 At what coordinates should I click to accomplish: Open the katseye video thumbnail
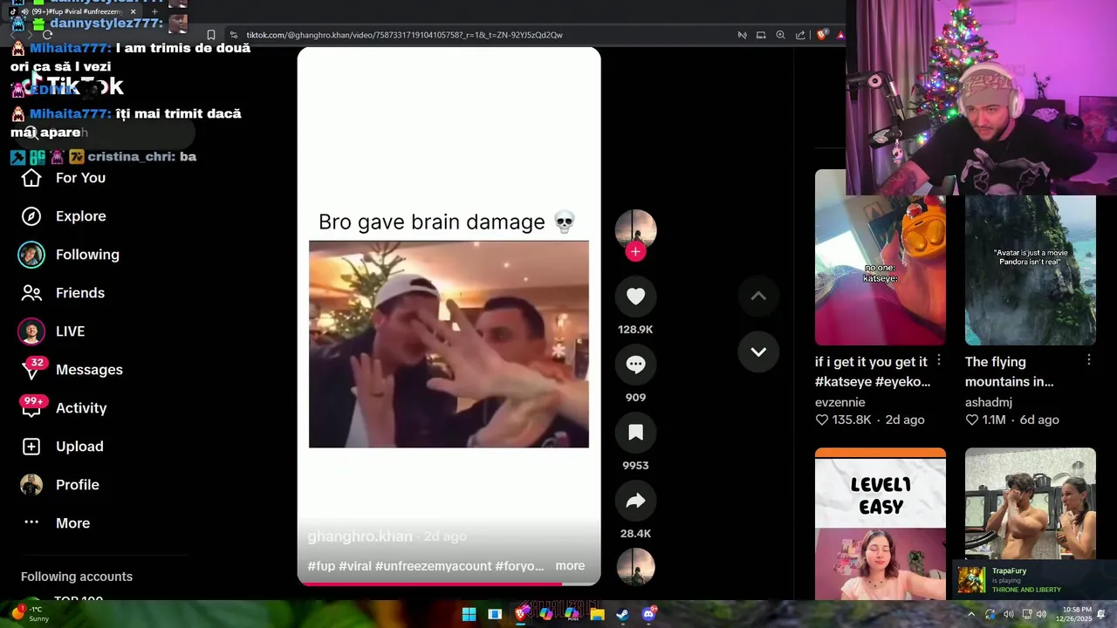[x=880, y=257]
